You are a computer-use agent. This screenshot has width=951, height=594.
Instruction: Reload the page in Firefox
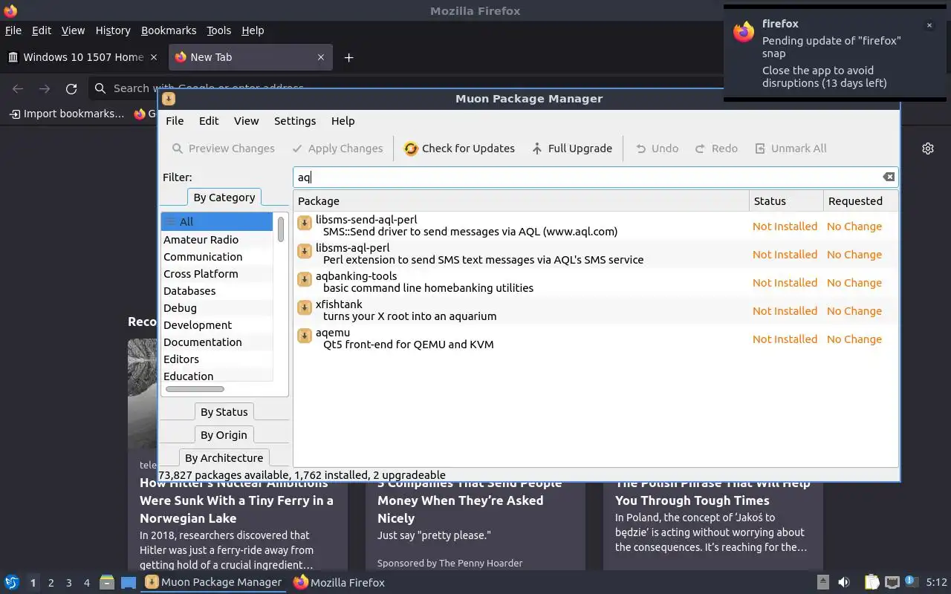[71, 88]
